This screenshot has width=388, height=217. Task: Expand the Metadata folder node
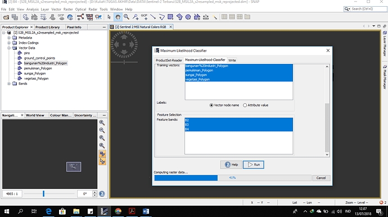[9, 38]
